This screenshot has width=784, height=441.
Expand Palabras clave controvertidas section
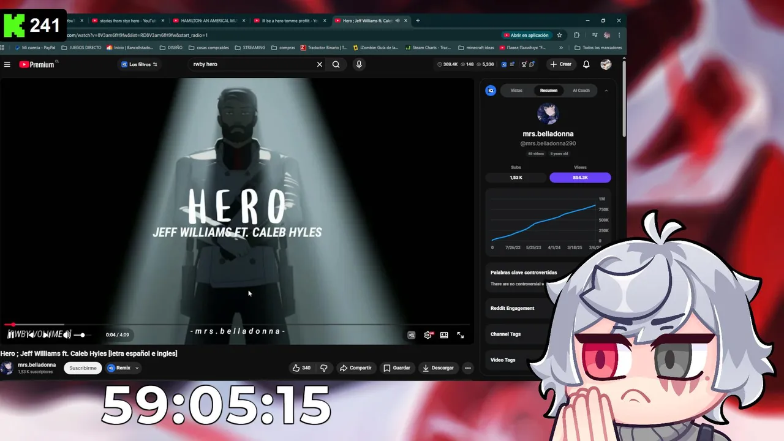[524, 273]
